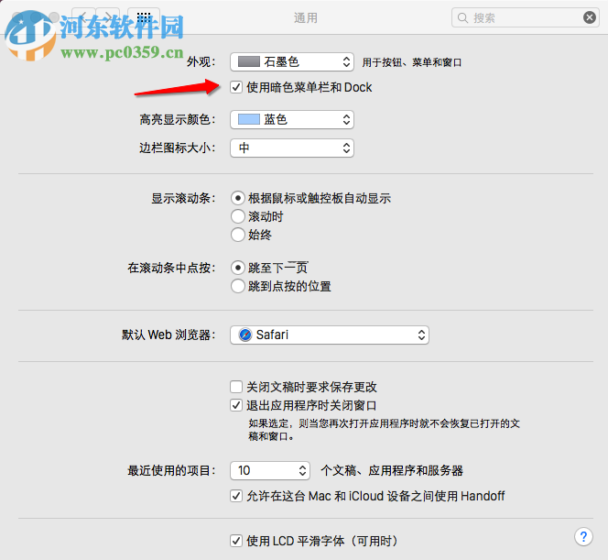
Task: Click the magnifier icon in search field
Action: click(x=462, y=17)
